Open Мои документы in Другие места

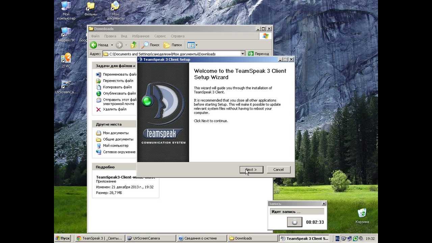(116, 133)
